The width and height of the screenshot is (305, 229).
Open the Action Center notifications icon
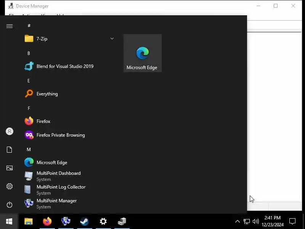click(292, 221)
